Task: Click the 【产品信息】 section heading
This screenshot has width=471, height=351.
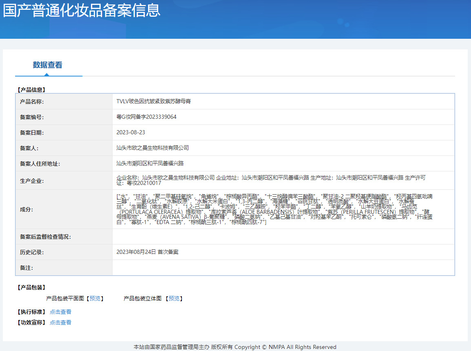Action: [x=31, y=90]
